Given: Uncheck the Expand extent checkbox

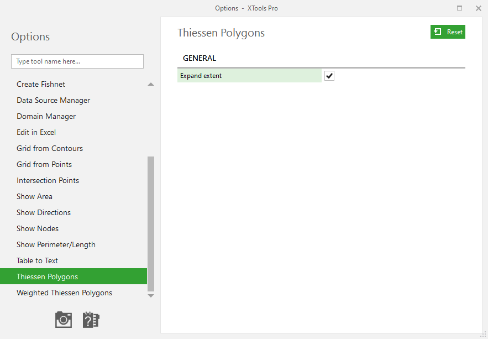Looking at the screenshot, I should click(329, 76).
